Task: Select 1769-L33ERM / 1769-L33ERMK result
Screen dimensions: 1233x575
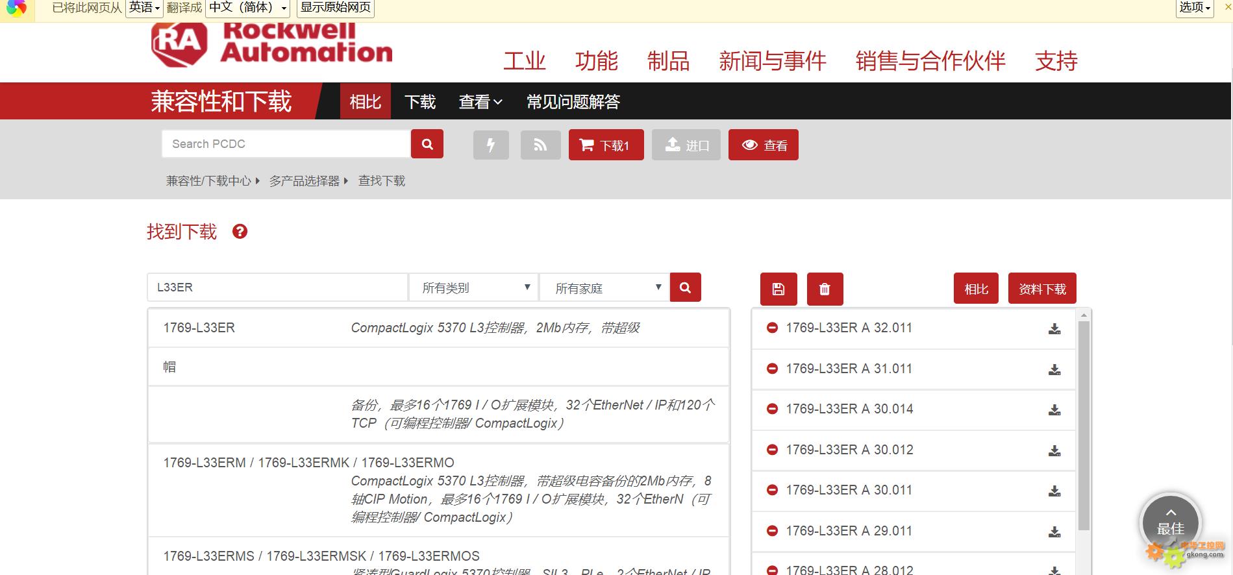Action: 438,490
